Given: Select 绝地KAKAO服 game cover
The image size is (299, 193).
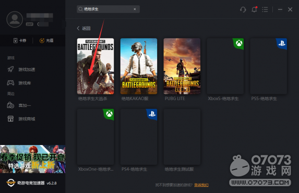Looking at the screenshot, I should click(139, 66).
